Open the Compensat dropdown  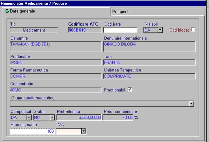tap(29, 117)
